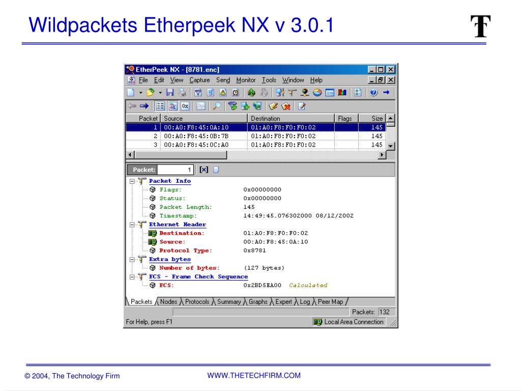Open the dropdown arrow beside New icon
The image size is (521, 391).
click(x=140, y=93)
